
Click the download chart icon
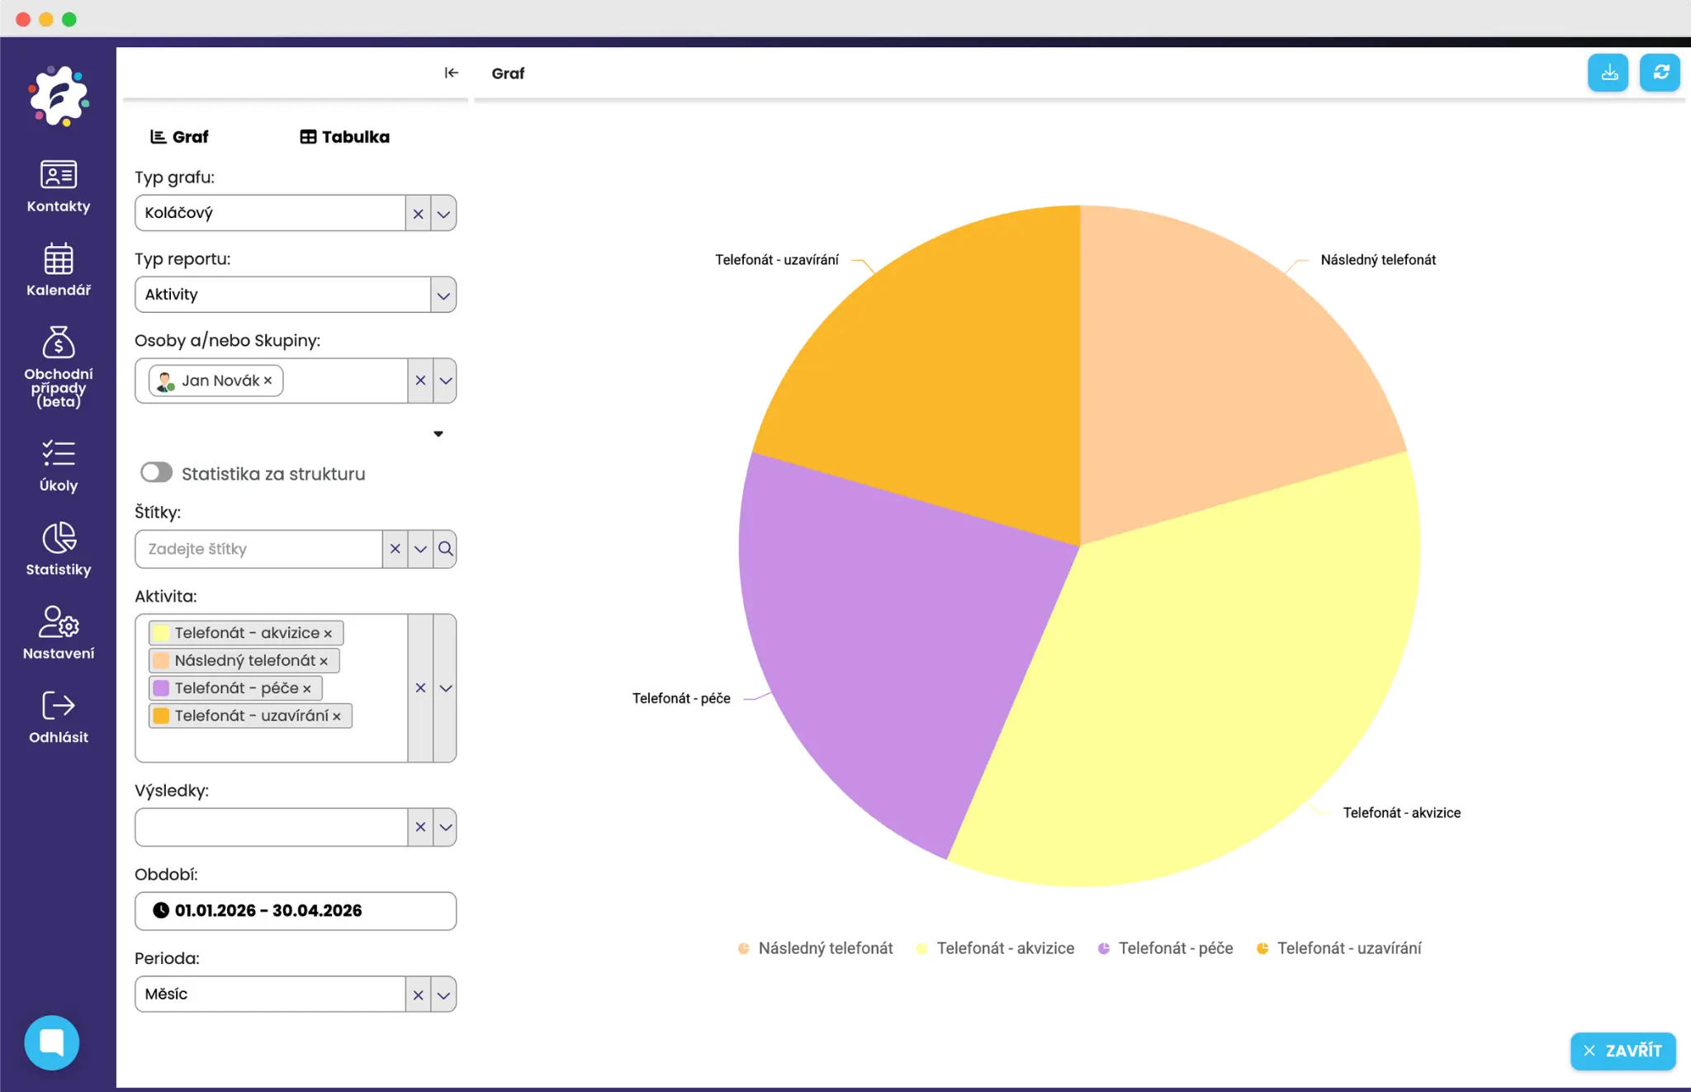tap(1608, 73)
